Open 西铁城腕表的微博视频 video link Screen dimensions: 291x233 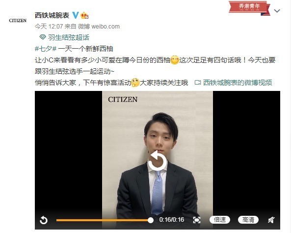point(238,83)
